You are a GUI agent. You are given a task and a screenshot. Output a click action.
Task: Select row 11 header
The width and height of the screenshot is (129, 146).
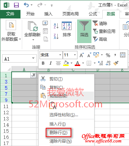(6, 106)
